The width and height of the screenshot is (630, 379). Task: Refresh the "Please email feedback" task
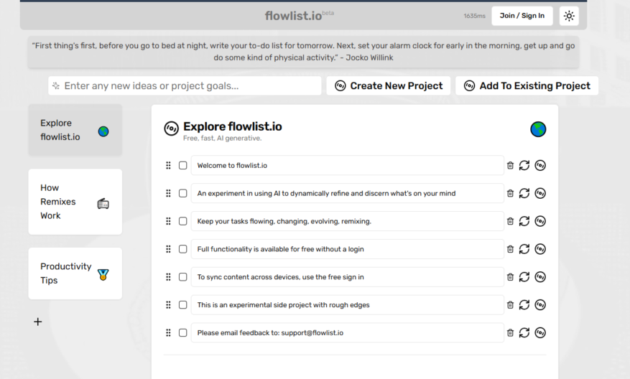[524, 333]
